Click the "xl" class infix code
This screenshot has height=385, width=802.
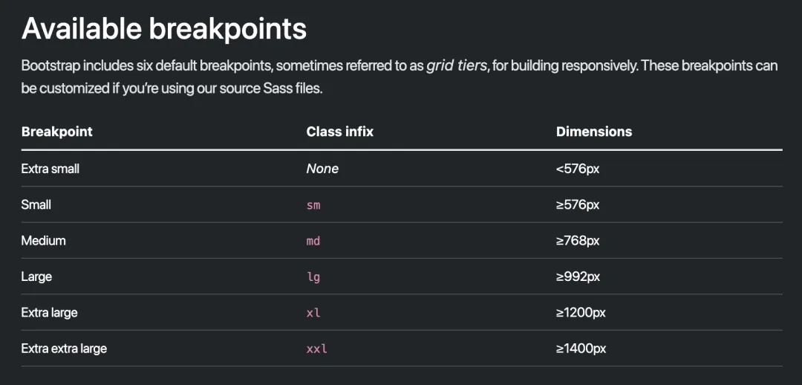point(313,313)
